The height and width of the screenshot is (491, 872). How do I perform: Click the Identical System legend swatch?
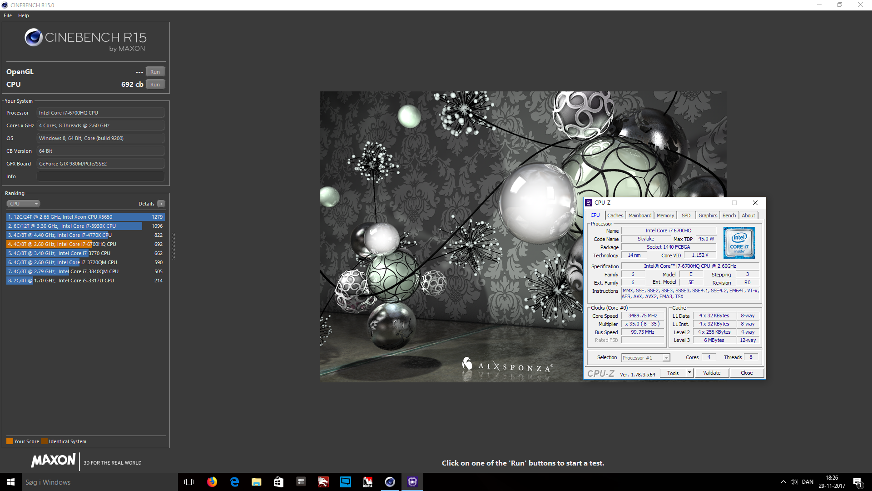point(44,441)
